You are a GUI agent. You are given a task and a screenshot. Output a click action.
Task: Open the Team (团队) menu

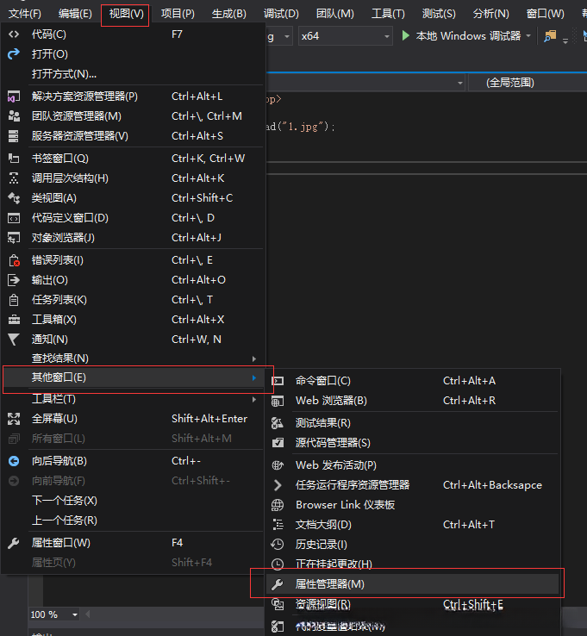(334, 14)
